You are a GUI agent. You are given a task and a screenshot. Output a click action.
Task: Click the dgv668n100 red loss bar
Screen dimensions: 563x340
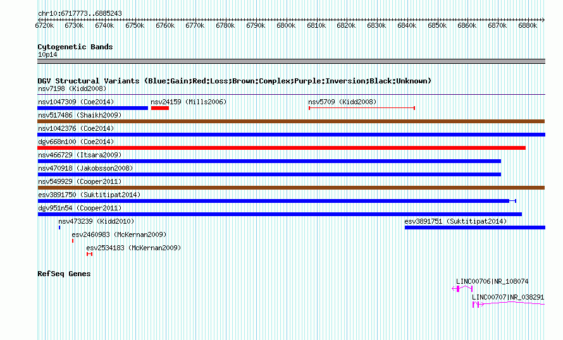pos(281,148)
